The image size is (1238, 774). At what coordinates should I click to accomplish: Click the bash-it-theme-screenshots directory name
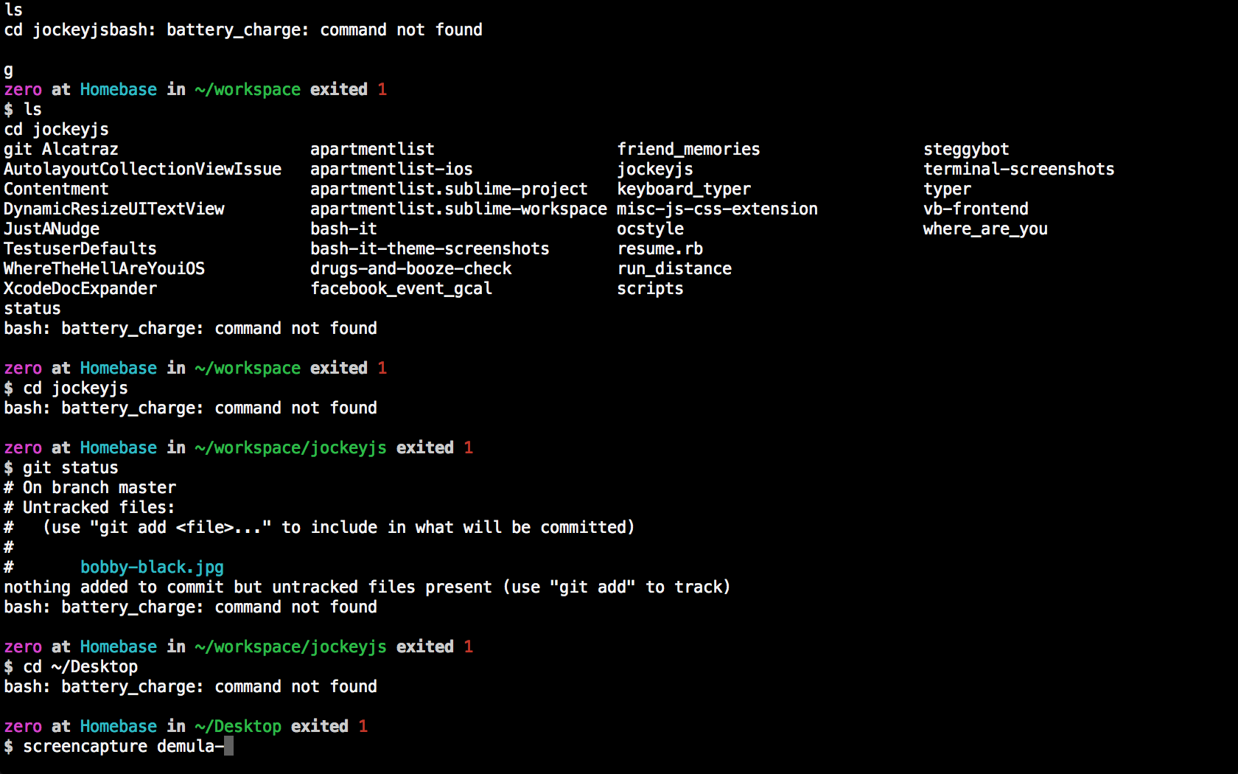click(430, 249)
